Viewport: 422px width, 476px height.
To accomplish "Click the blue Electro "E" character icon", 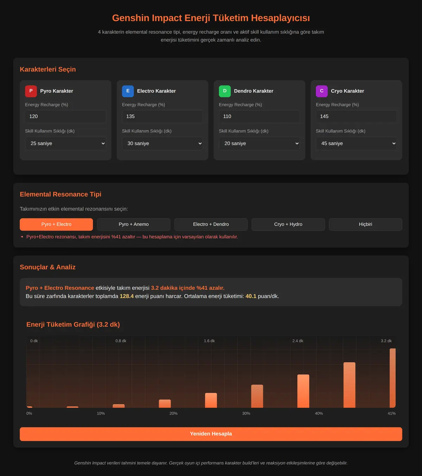I will pyautogui.click(x=128, y=91).
